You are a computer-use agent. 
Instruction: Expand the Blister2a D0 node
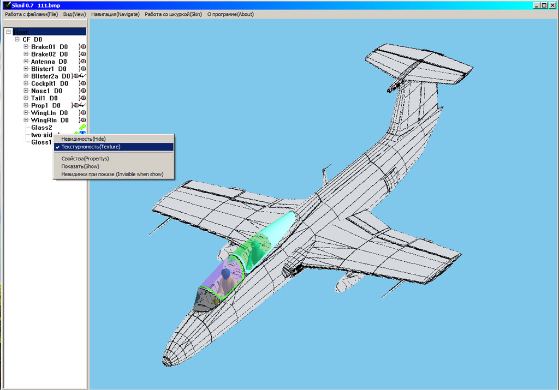coord(26,76)
